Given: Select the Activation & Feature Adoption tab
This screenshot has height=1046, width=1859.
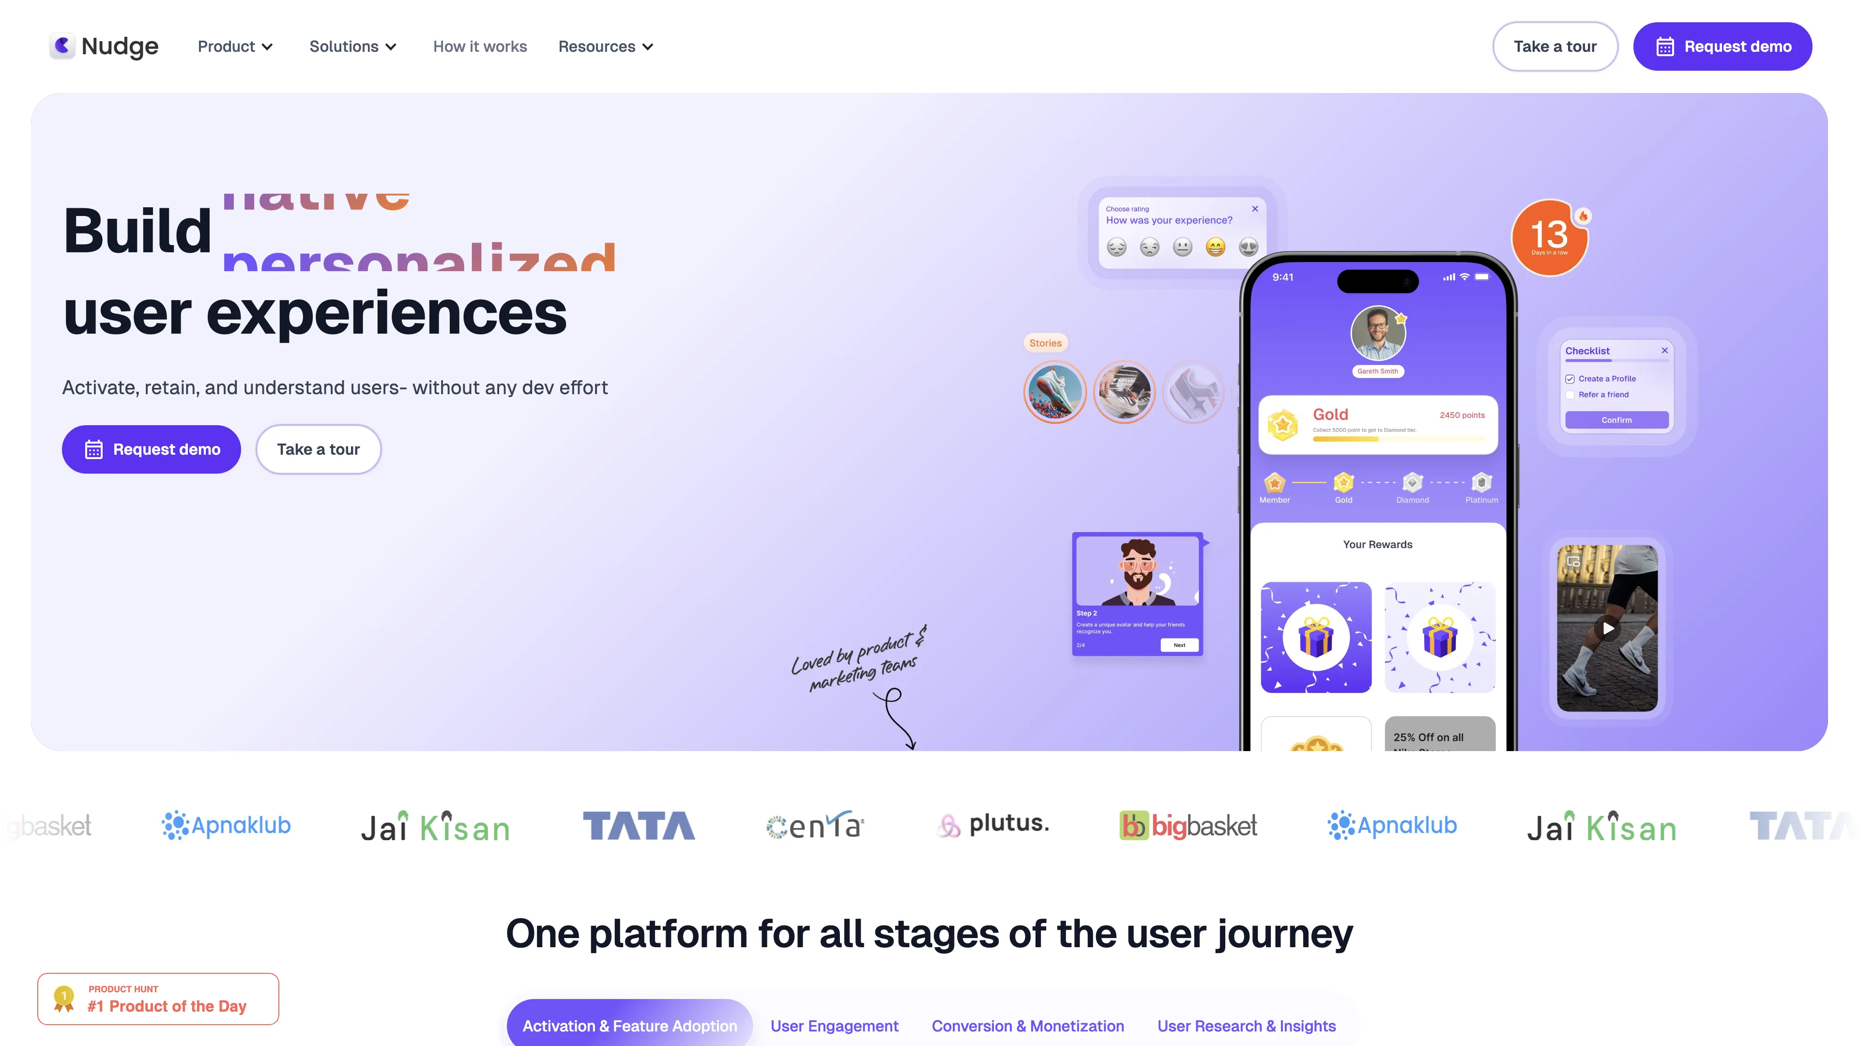Looking at the screenshot, I should tap(629, 1026).
